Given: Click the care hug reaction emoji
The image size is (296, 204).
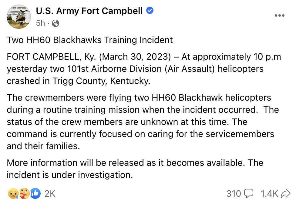Looking at the screenshot, I should coord(24,193).
